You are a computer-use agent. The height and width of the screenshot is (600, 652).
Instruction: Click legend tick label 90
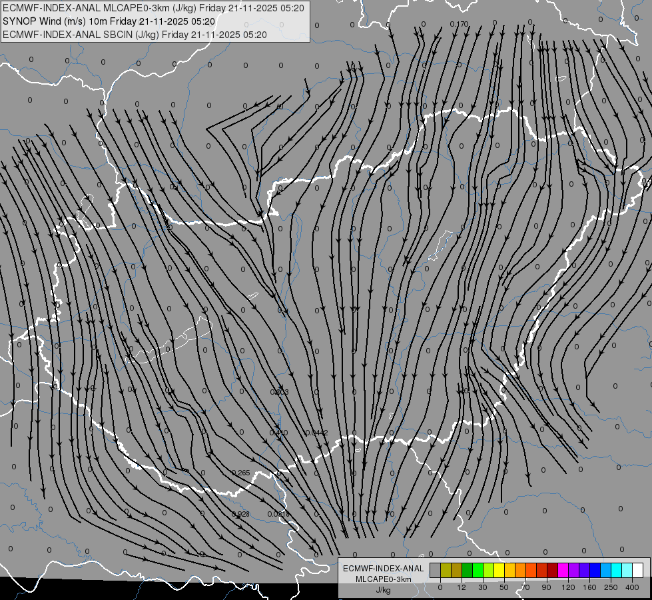click(x=546, y=587)
